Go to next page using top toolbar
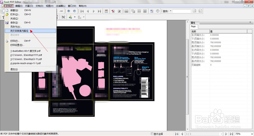The image size is (254, 136). coord(94,11)
